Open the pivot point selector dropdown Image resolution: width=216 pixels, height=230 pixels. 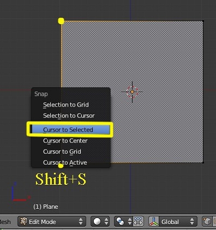click(124, 221)
